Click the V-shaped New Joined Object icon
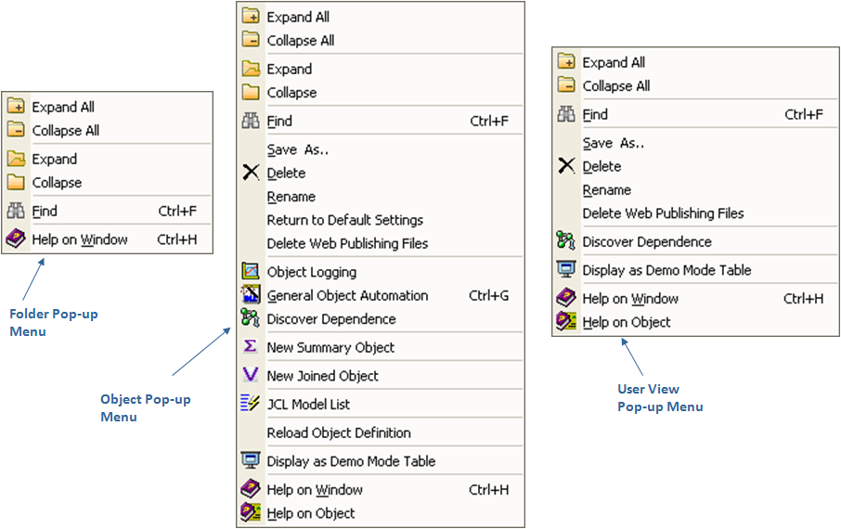Screen dimensions: 841x529 251,375
